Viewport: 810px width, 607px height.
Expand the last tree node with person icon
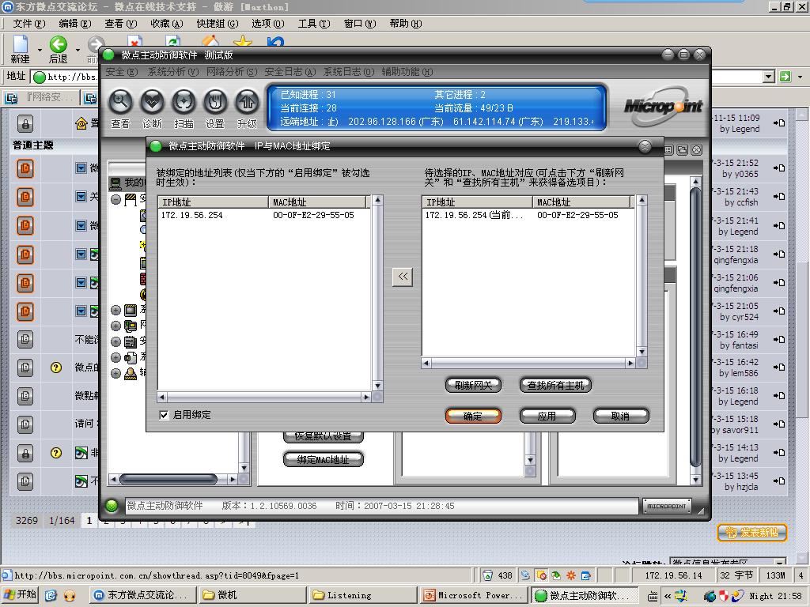(116, 373)
